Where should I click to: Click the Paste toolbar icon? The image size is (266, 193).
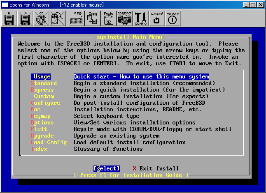pos(109,18)
